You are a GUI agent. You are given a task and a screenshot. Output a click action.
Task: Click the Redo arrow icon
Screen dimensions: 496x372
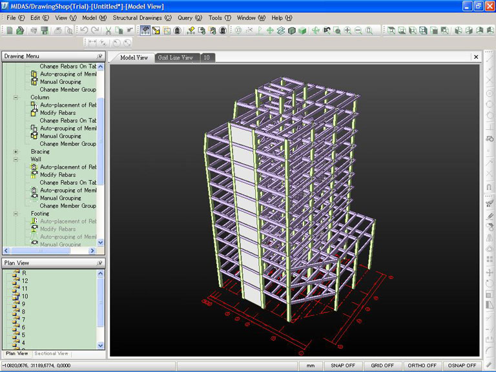[95, 30]
